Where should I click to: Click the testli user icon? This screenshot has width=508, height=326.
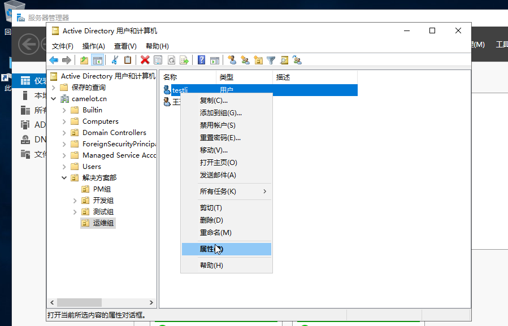(x=167, y=90)
